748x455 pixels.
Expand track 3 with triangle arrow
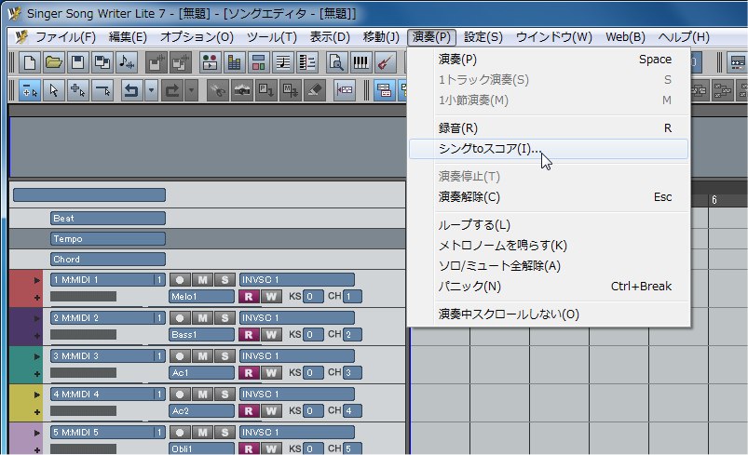pyautogui.click(x=37, y=356)
